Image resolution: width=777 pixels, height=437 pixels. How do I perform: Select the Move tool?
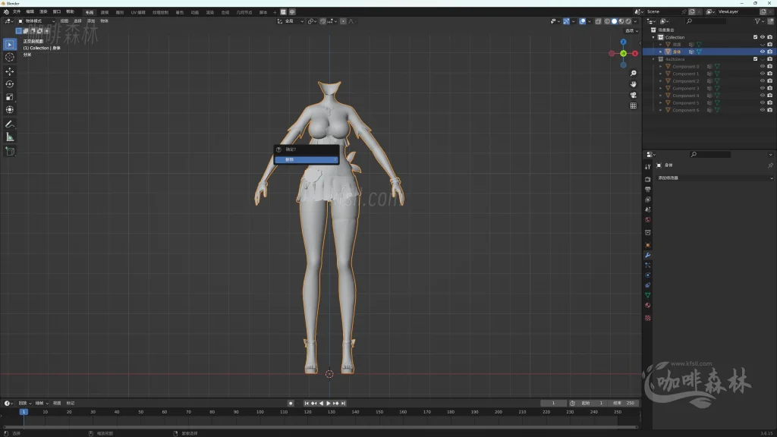click(x=9, y=71)
